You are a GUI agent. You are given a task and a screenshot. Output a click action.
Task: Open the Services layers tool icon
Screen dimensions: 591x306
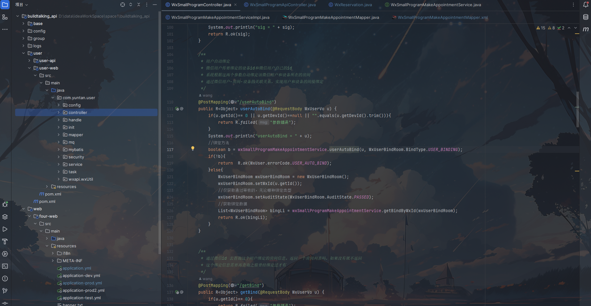coord(5,217)
